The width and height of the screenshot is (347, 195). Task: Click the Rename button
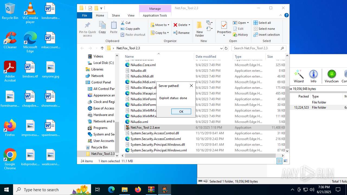pyautogui.click(x=181, y=33)
